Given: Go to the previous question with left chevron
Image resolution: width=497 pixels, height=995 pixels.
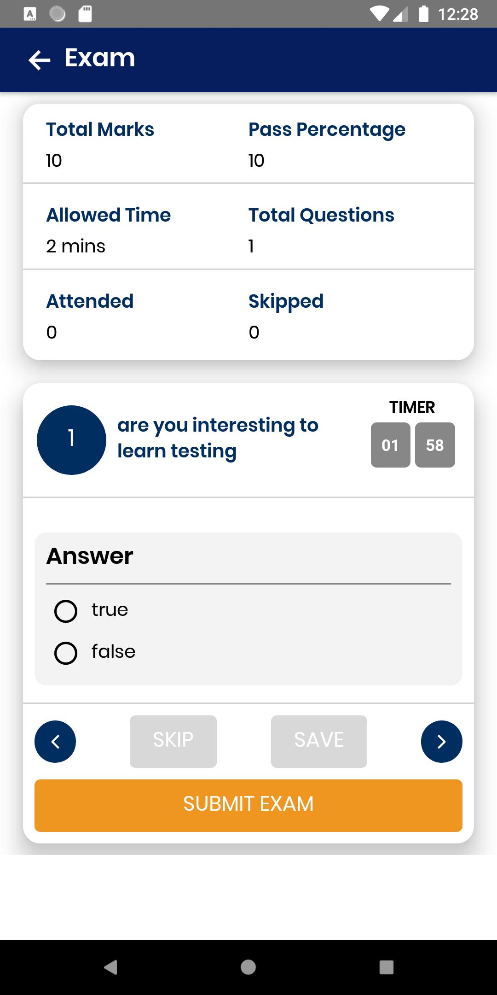Looking at the screenshot, I should tap(55, 741).
